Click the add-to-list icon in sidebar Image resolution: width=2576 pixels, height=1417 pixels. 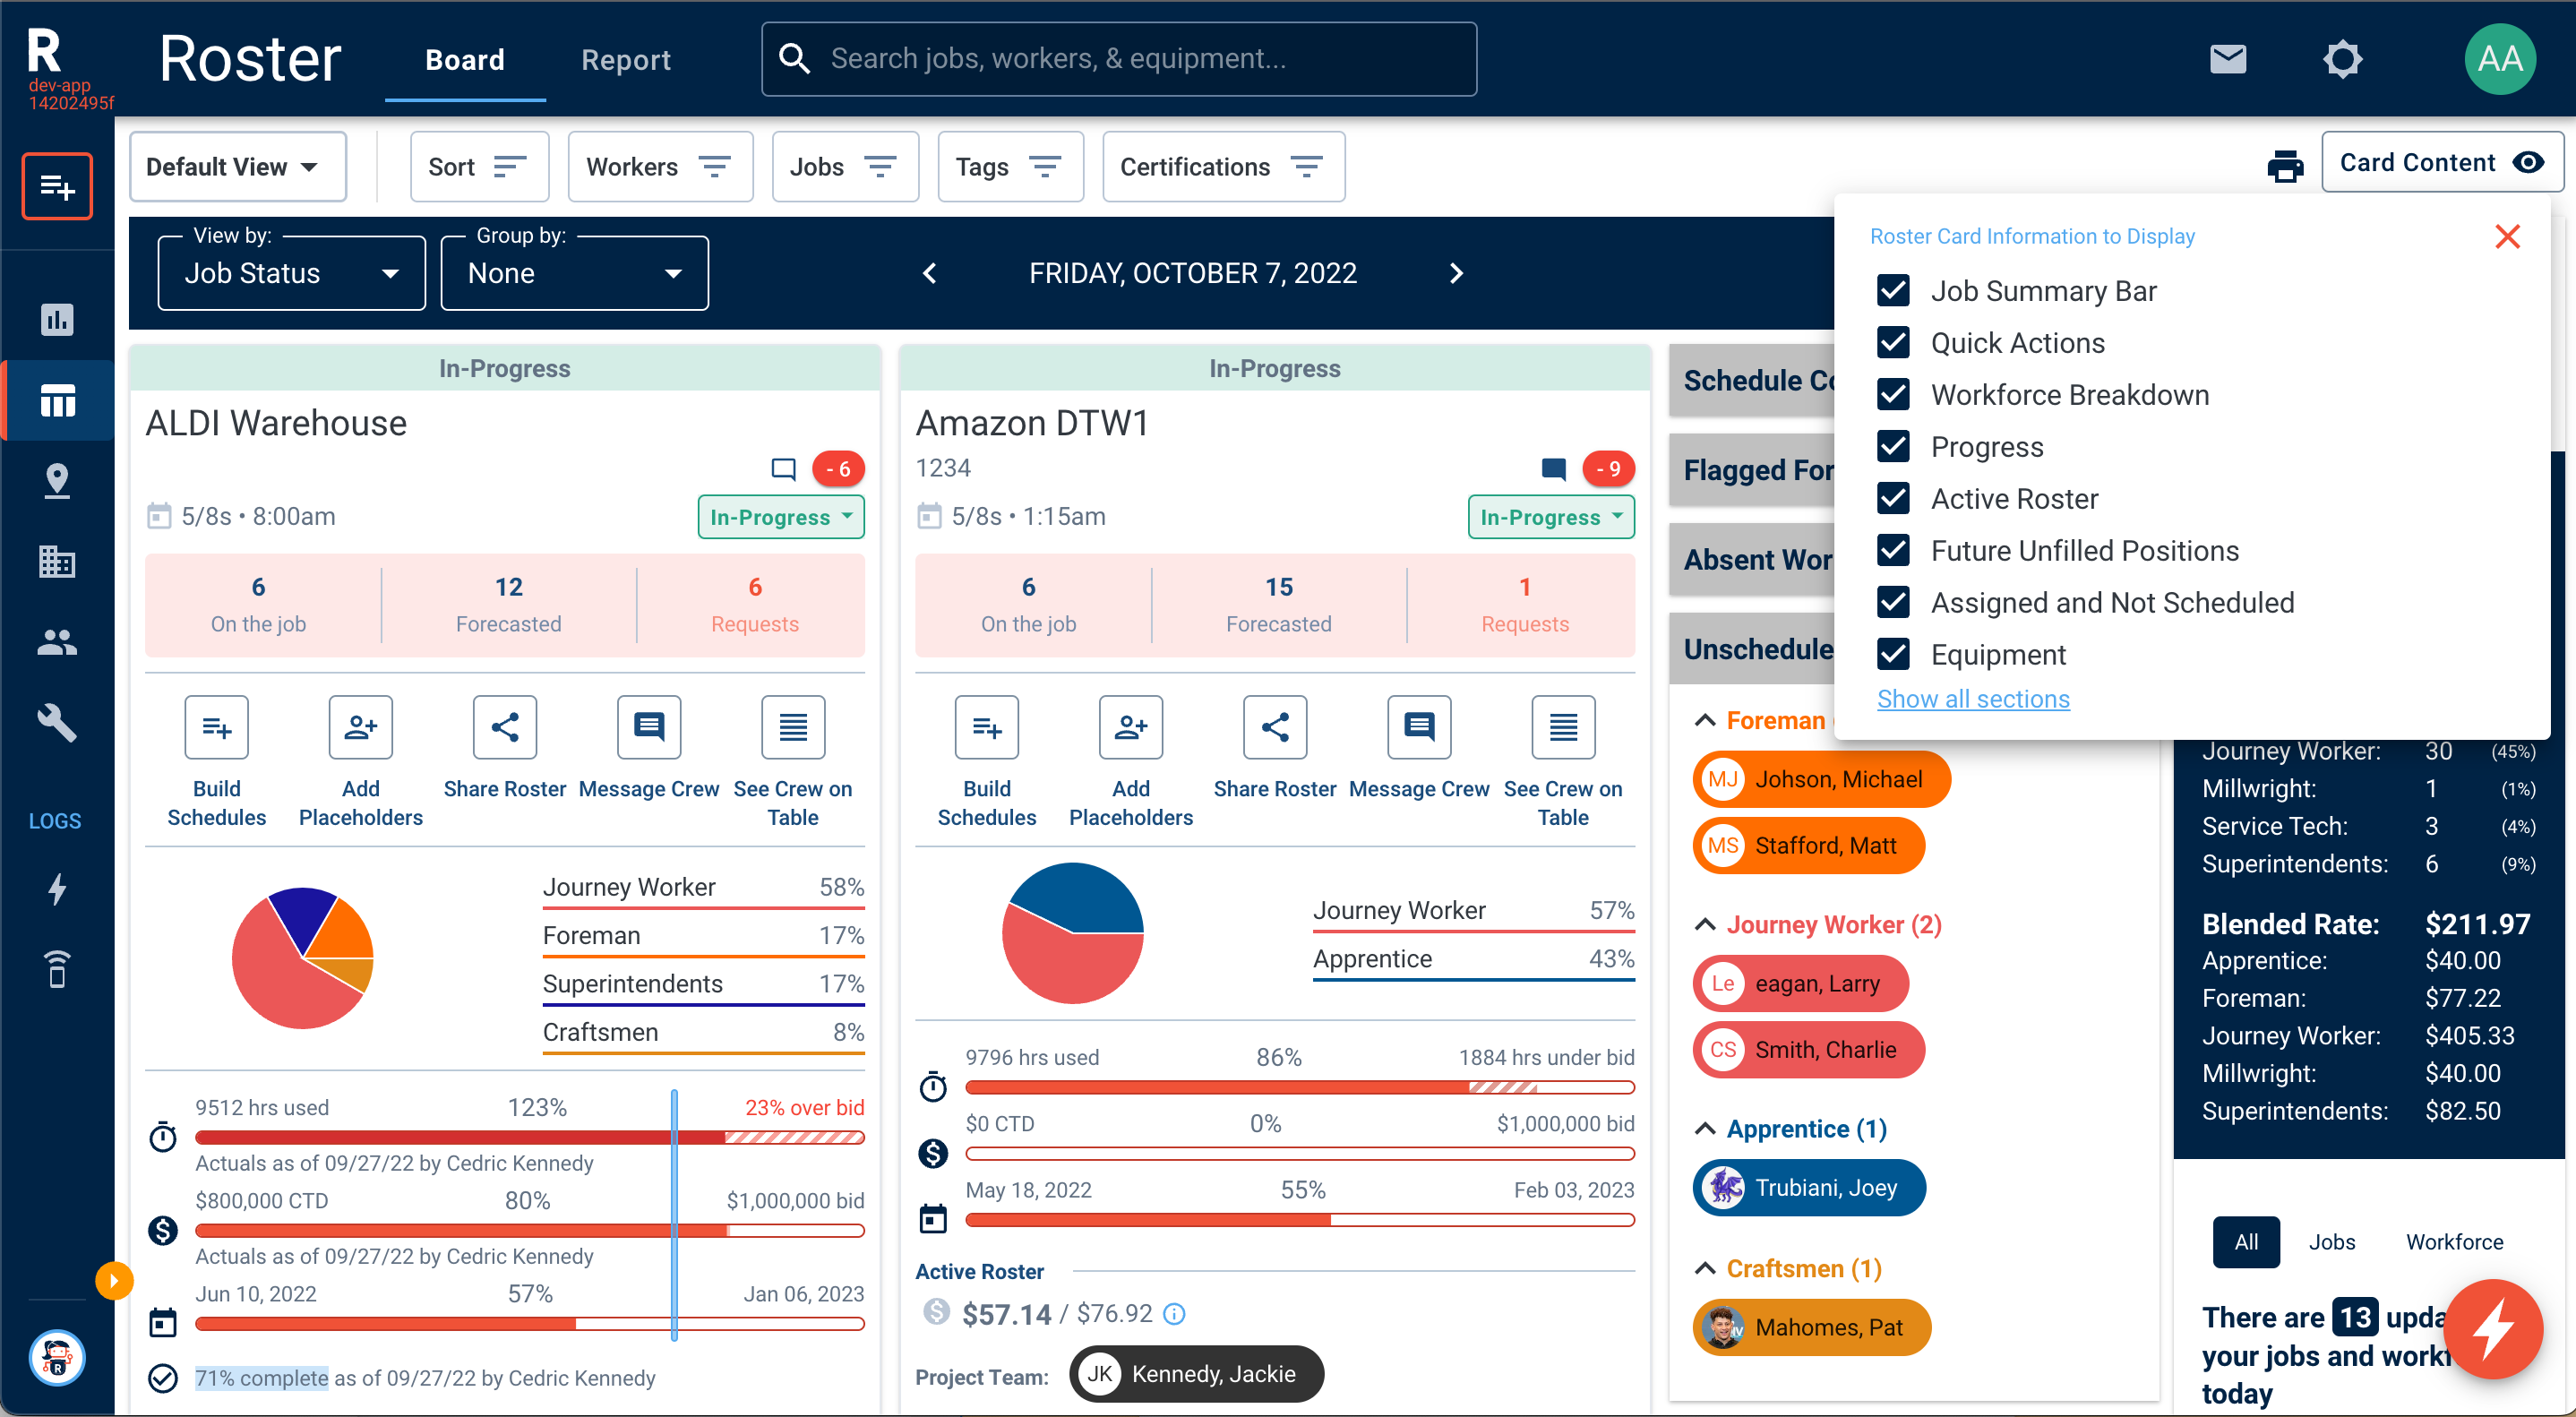tap(57, 186)
